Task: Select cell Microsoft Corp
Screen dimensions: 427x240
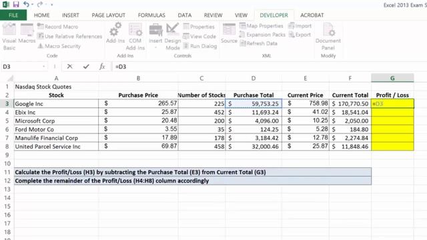Action: [x=56, y=121]
